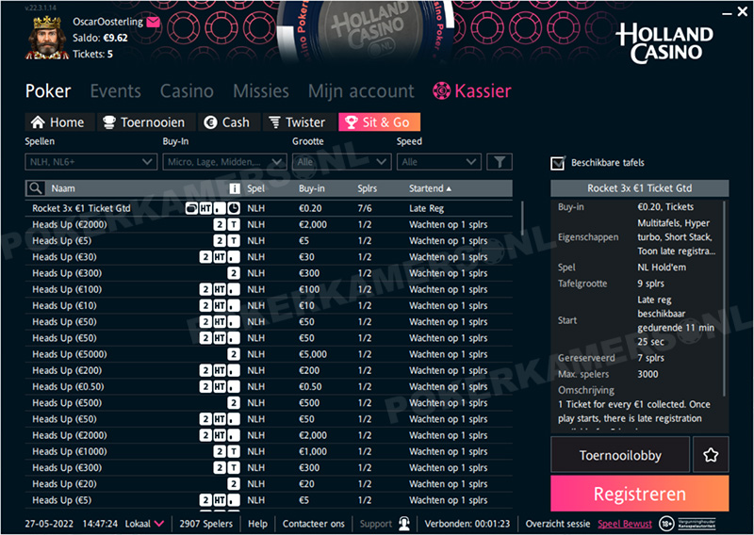Open the Toernooien sub-tab
Screen dimensions: 754x535
click(146, 122)
